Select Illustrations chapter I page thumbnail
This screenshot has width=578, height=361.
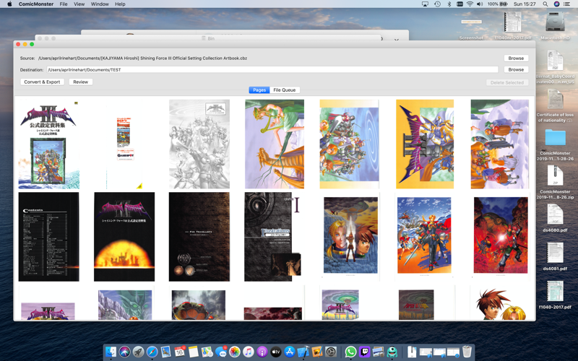click(x=273, y=237)
